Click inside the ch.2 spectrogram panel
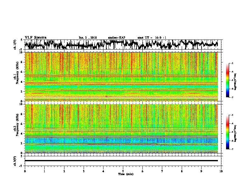249x192 pixels. coord(121,129)
